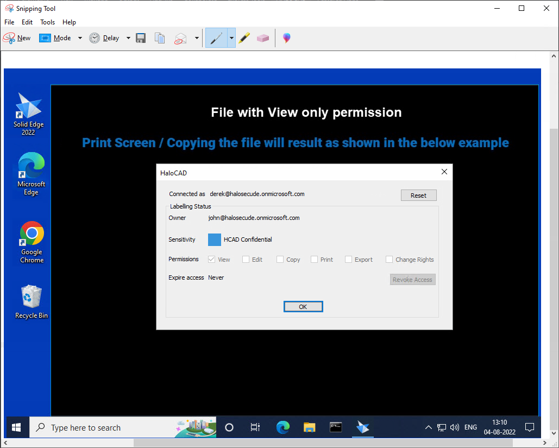
Task: Click the blue HCAD Confidential sensitivity swatch
Action: [x=215, y=239]
